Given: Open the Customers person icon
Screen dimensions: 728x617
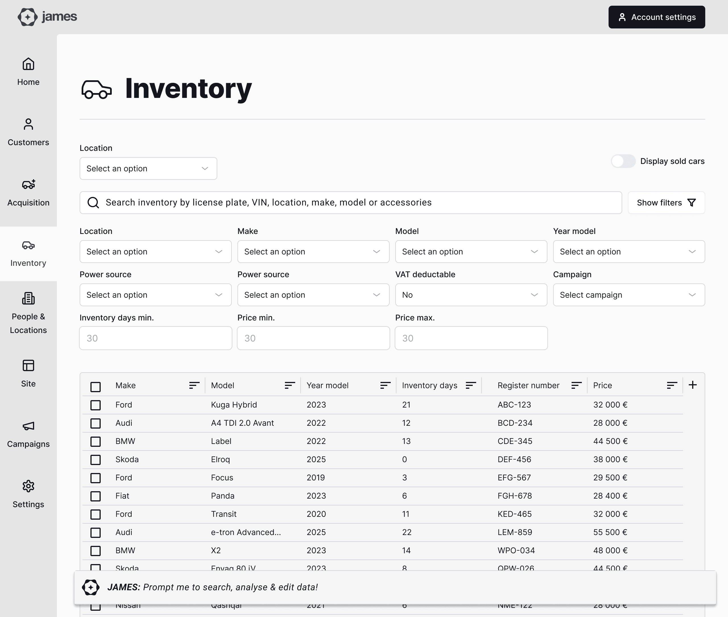Looking at the screenshot, I should pyautogui.click(x=28, y=124).
